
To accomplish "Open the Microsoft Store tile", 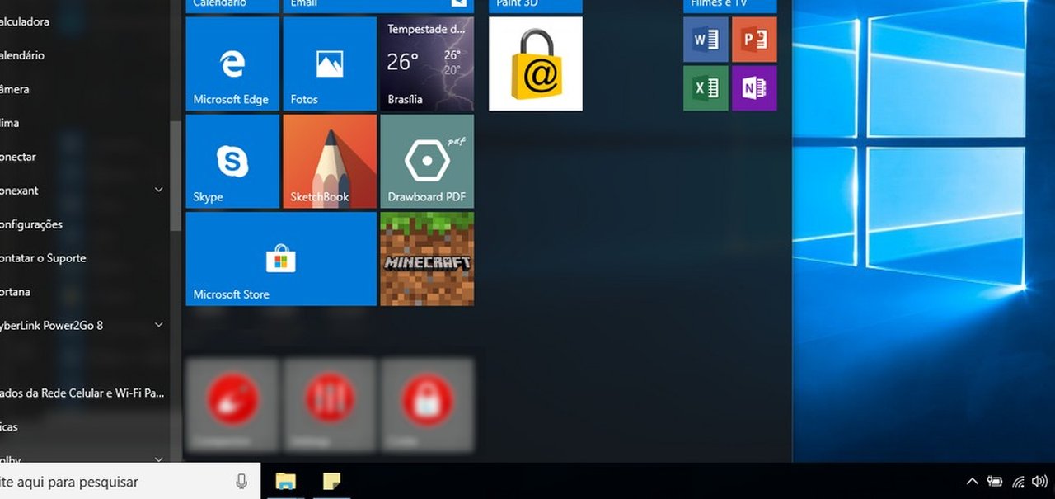I will (281, 258).
